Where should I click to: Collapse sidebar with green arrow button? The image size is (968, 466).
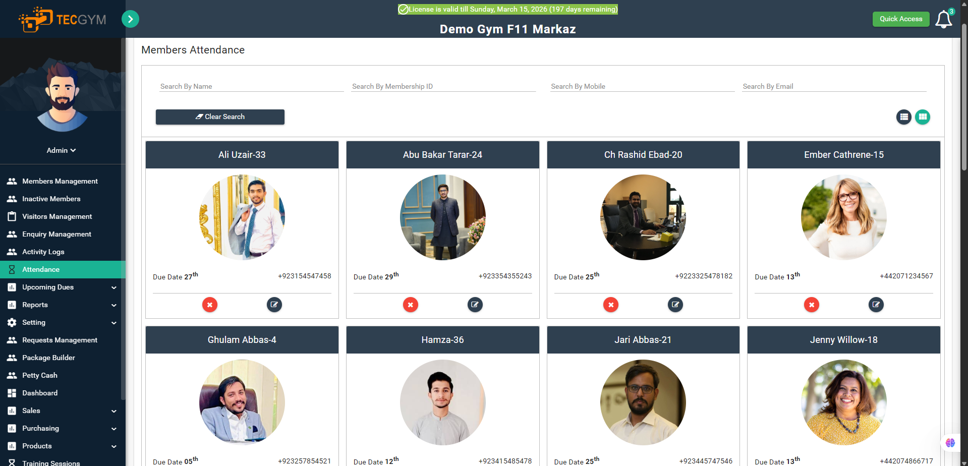tap(130, 19)
